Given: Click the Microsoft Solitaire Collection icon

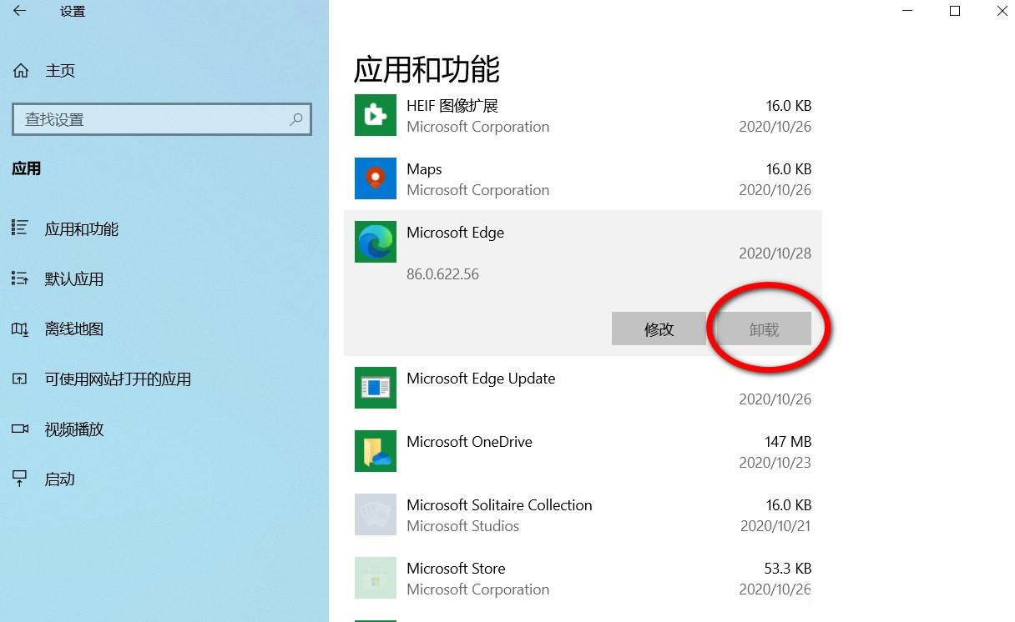Looking at the screenshot, I should point(376,514).
